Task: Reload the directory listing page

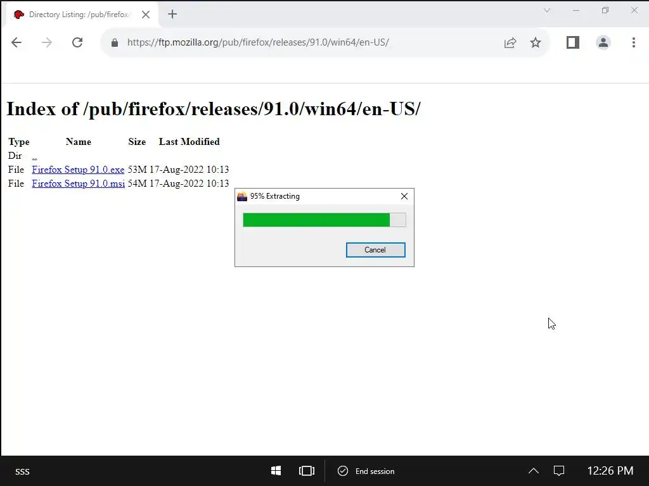Action: coord(77,42)
